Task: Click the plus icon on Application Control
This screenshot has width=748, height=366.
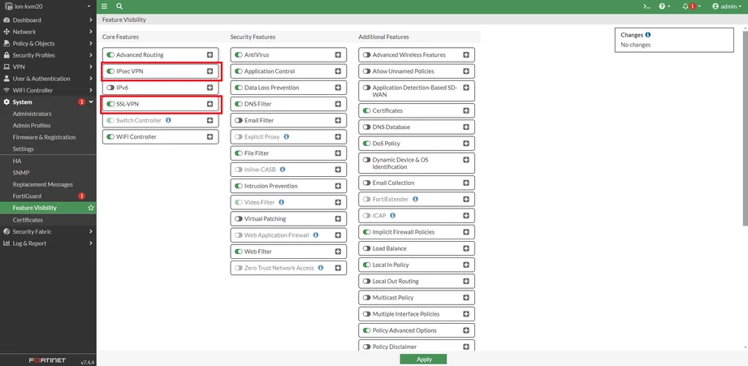Action: click(338, 71)
